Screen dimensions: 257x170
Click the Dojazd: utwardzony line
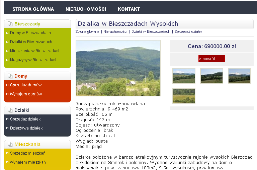(x=98, y=125)
